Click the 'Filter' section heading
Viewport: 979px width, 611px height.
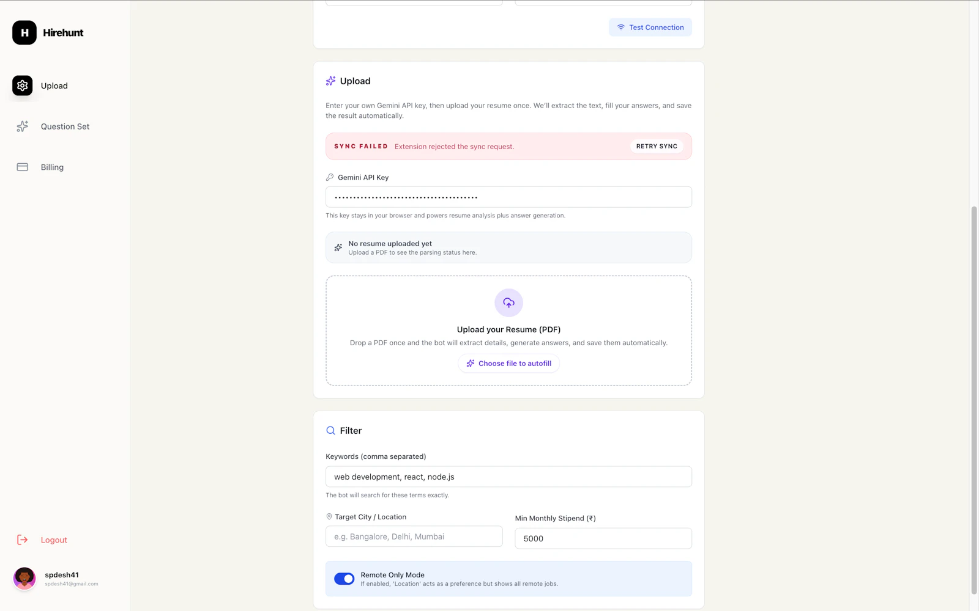tap(351, 430)
